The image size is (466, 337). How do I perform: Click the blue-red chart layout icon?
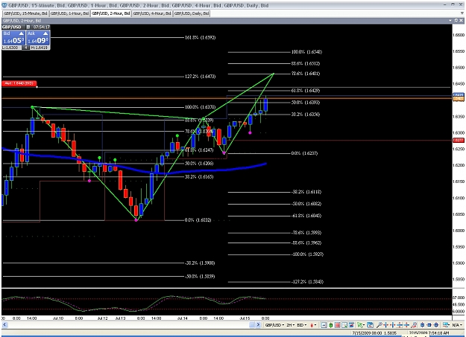(352, 325)
